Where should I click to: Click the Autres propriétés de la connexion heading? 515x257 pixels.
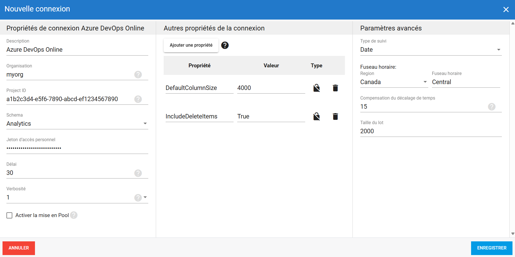(x=214, y=28)
